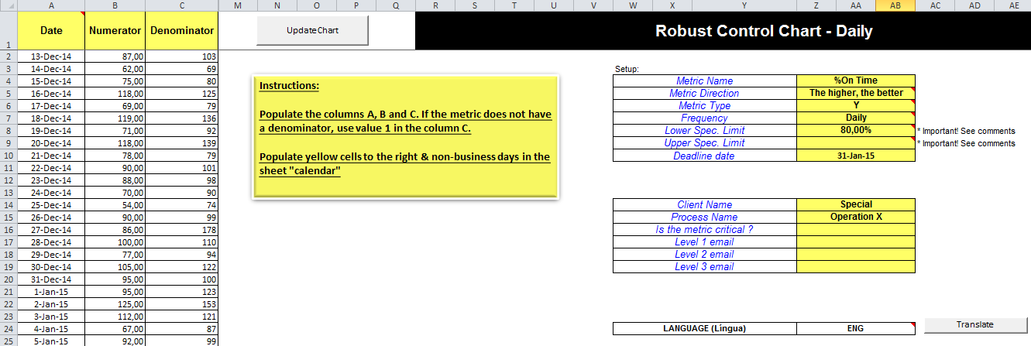The height and width of the screenshot is (346, 1031).
Task: Click empty Level 3 email cell
Action: (856, 266)
